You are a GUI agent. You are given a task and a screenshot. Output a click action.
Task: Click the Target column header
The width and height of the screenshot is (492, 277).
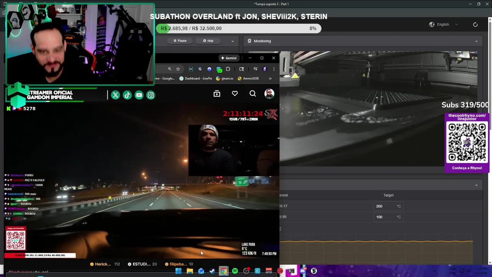388,195
